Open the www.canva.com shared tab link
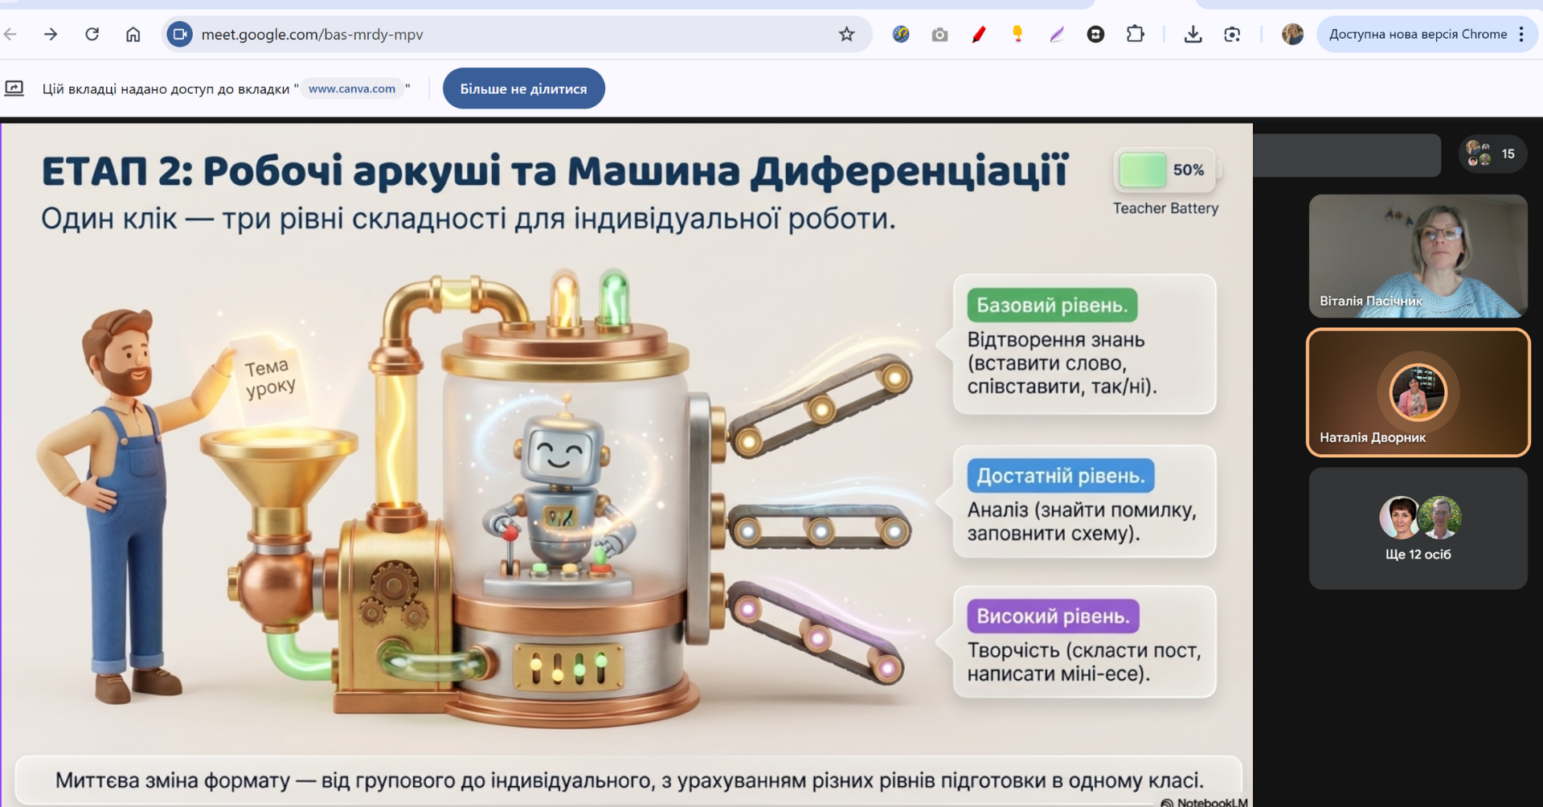Viewport: 1543px width, 807px height. [352, 88]
